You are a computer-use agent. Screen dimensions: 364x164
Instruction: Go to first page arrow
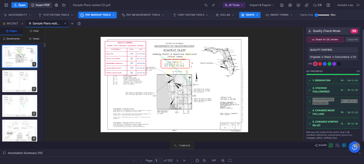[x=134, y=160]
